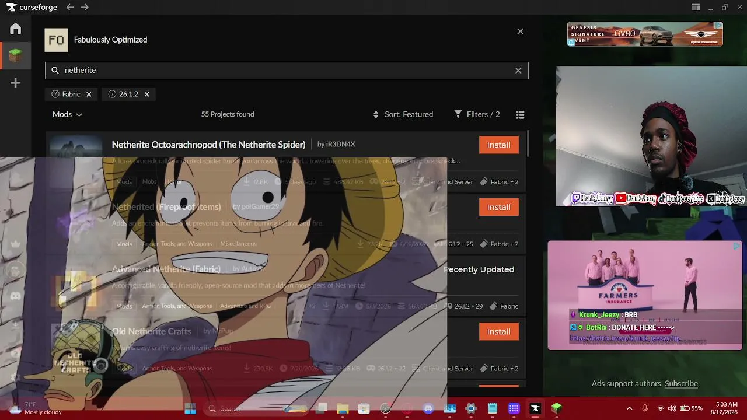
Task: Expand the Mods category dropdown
Action: (x=67, y=114)
